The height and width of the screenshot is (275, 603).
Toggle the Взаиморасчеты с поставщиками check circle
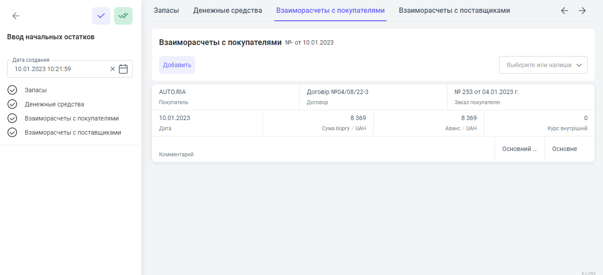click(x=12, y=132)
